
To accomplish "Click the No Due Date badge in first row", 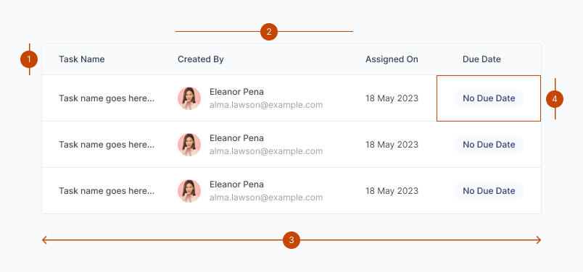I will tap(489, 98).
